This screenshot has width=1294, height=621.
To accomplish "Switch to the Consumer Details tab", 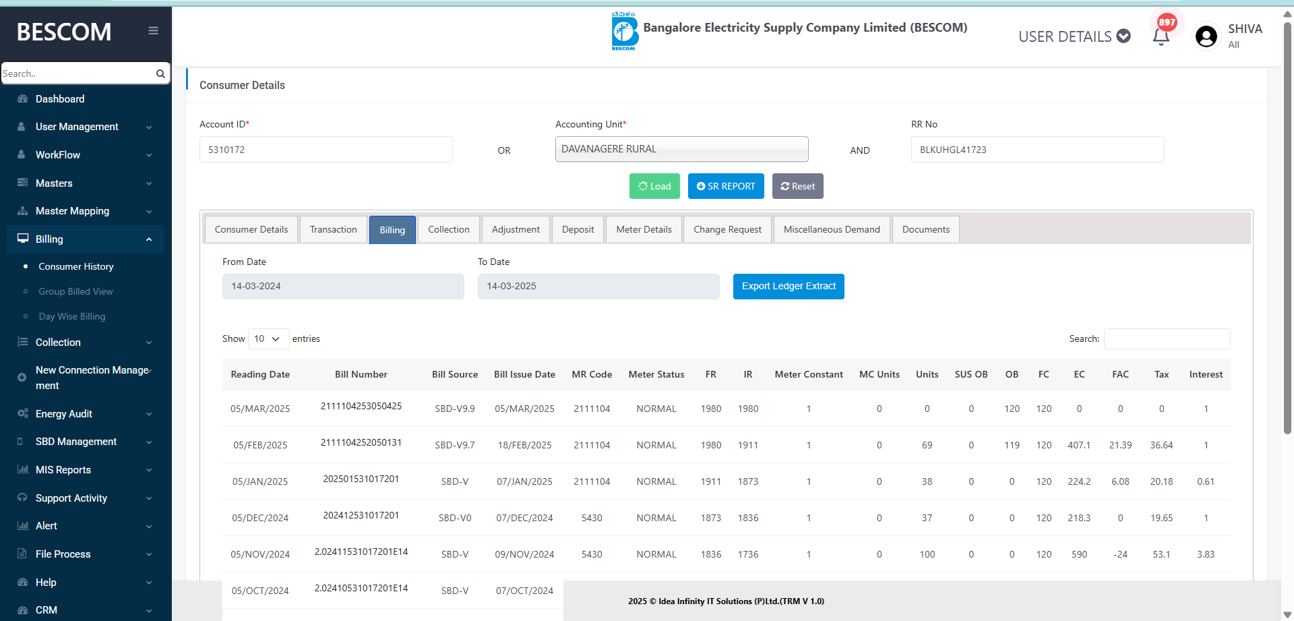I will tap(251, 229).
